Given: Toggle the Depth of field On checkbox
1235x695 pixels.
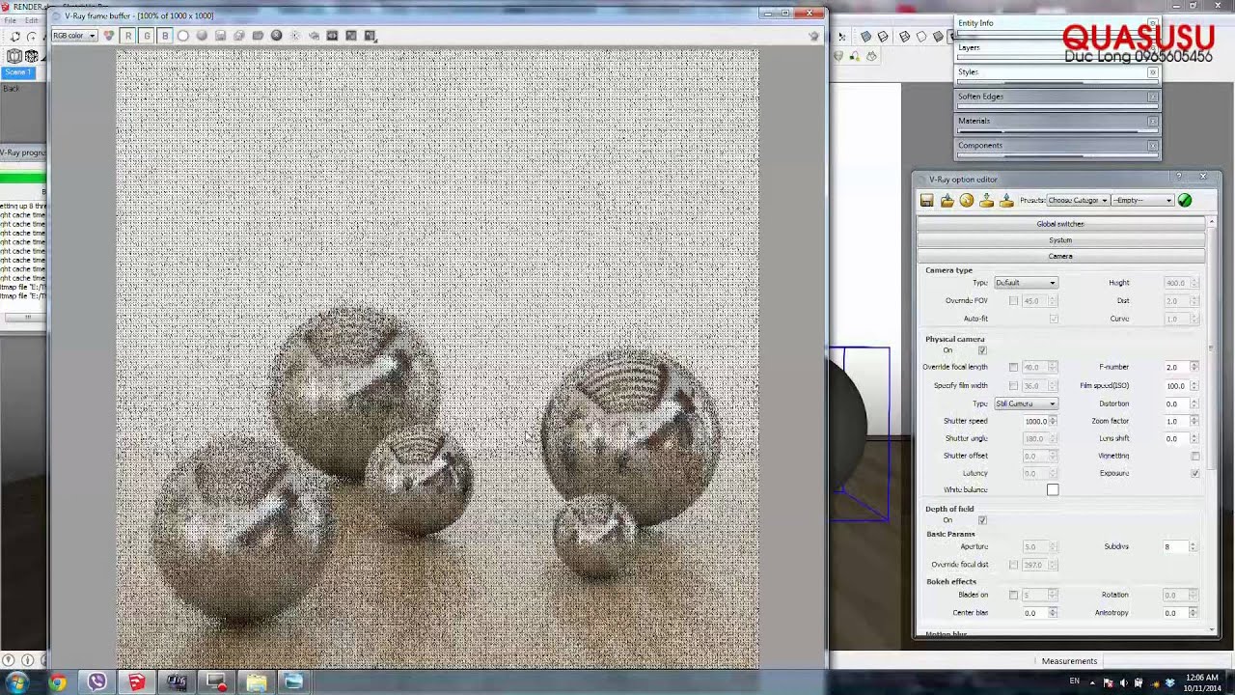Looking at the screenshot, I should (982, 520).
